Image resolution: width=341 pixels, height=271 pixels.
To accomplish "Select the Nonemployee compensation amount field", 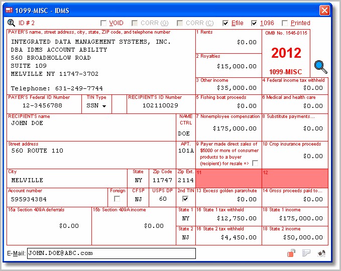I will [x=229, y=128].
